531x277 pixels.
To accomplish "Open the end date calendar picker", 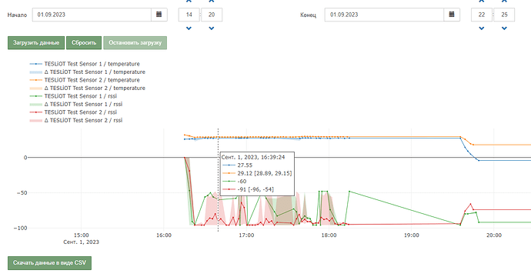I will pyautogui.click(x=452, y=15).
